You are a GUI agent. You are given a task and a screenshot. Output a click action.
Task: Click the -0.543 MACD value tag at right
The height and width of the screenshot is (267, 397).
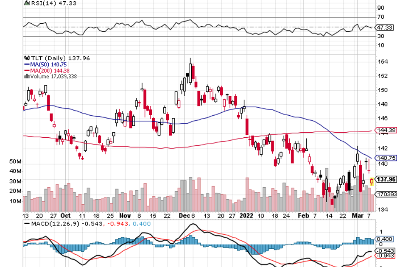(385, 251)
